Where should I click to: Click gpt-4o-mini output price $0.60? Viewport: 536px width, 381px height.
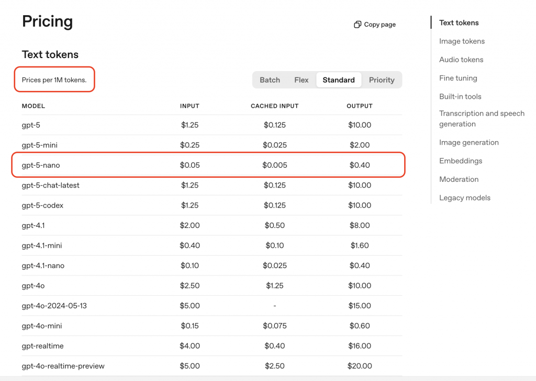click(x=359, y=326)
